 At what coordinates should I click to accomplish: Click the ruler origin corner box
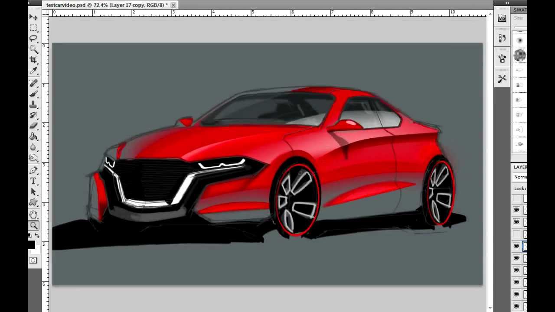pos(46,13)
